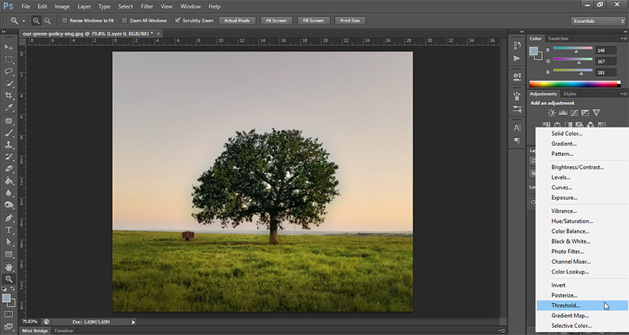629x335 pixels.
Task: Enable Resize Windows to Fit checkbox
Action: pyautogui.click(x=65, y=21)
